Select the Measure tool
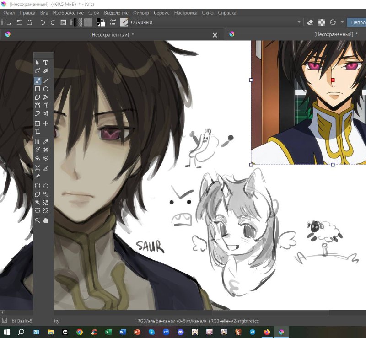The width and height of the screenshot is (366, 338). pos(46,168)
